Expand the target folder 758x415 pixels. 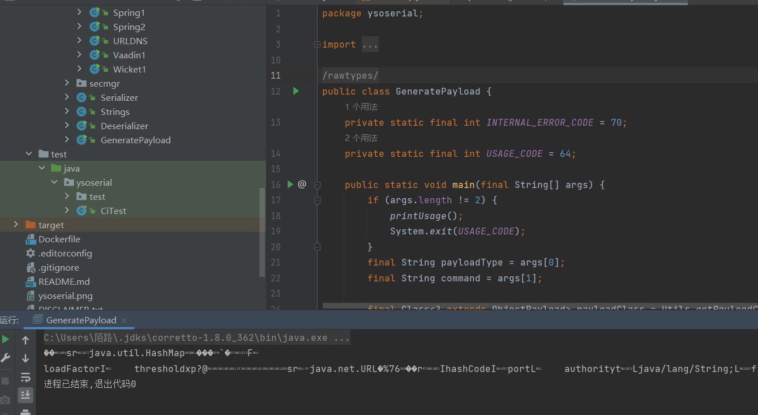[x=16, y=225]
